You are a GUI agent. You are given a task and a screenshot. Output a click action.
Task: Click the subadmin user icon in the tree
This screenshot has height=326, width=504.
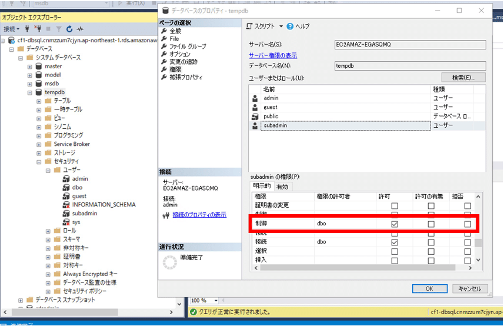(66, 214)
